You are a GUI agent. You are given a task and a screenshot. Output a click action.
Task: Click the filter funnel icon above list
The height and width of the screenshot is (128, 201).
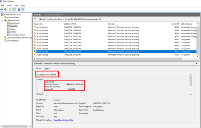pyautogui.click(x=35, y=19)
